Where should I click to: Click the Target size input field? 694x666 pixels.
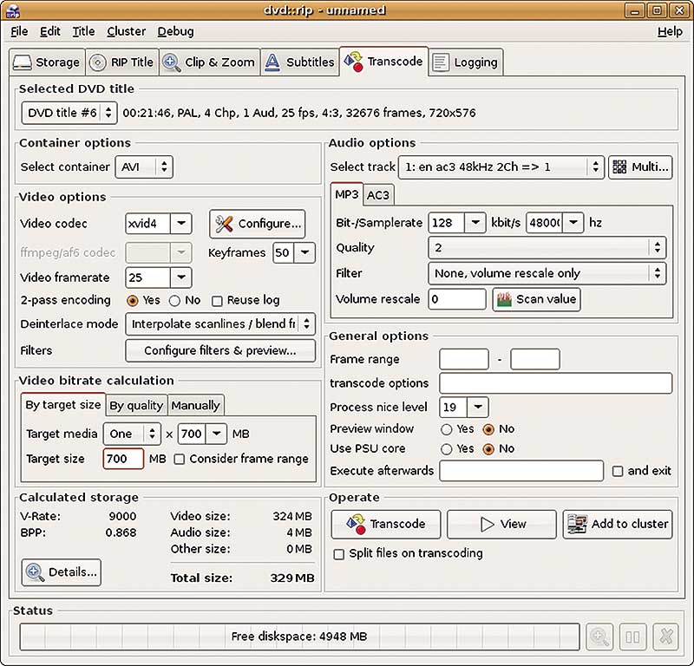(123, 459)
